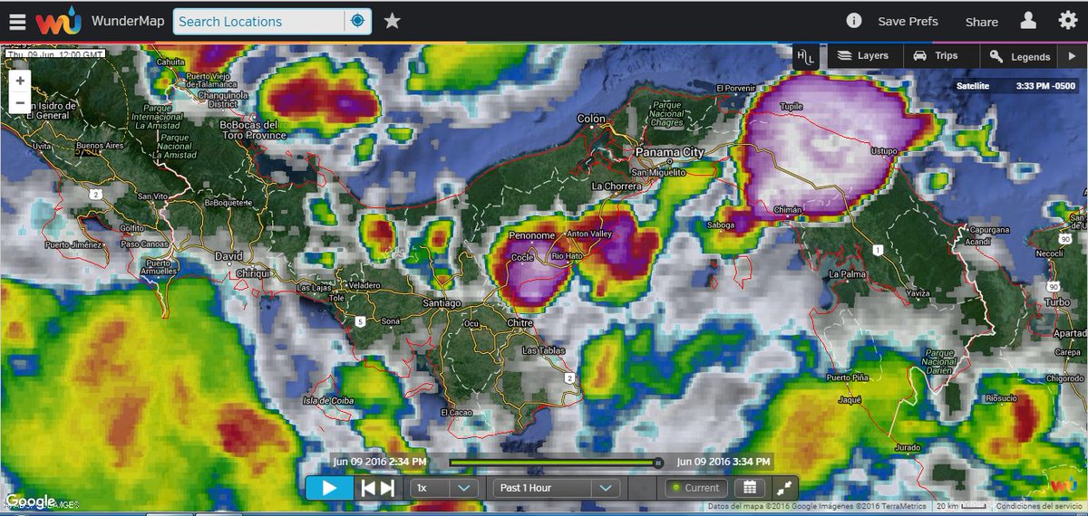Click the Google logo on map
1088x516 pixels.
click(29, 502)
